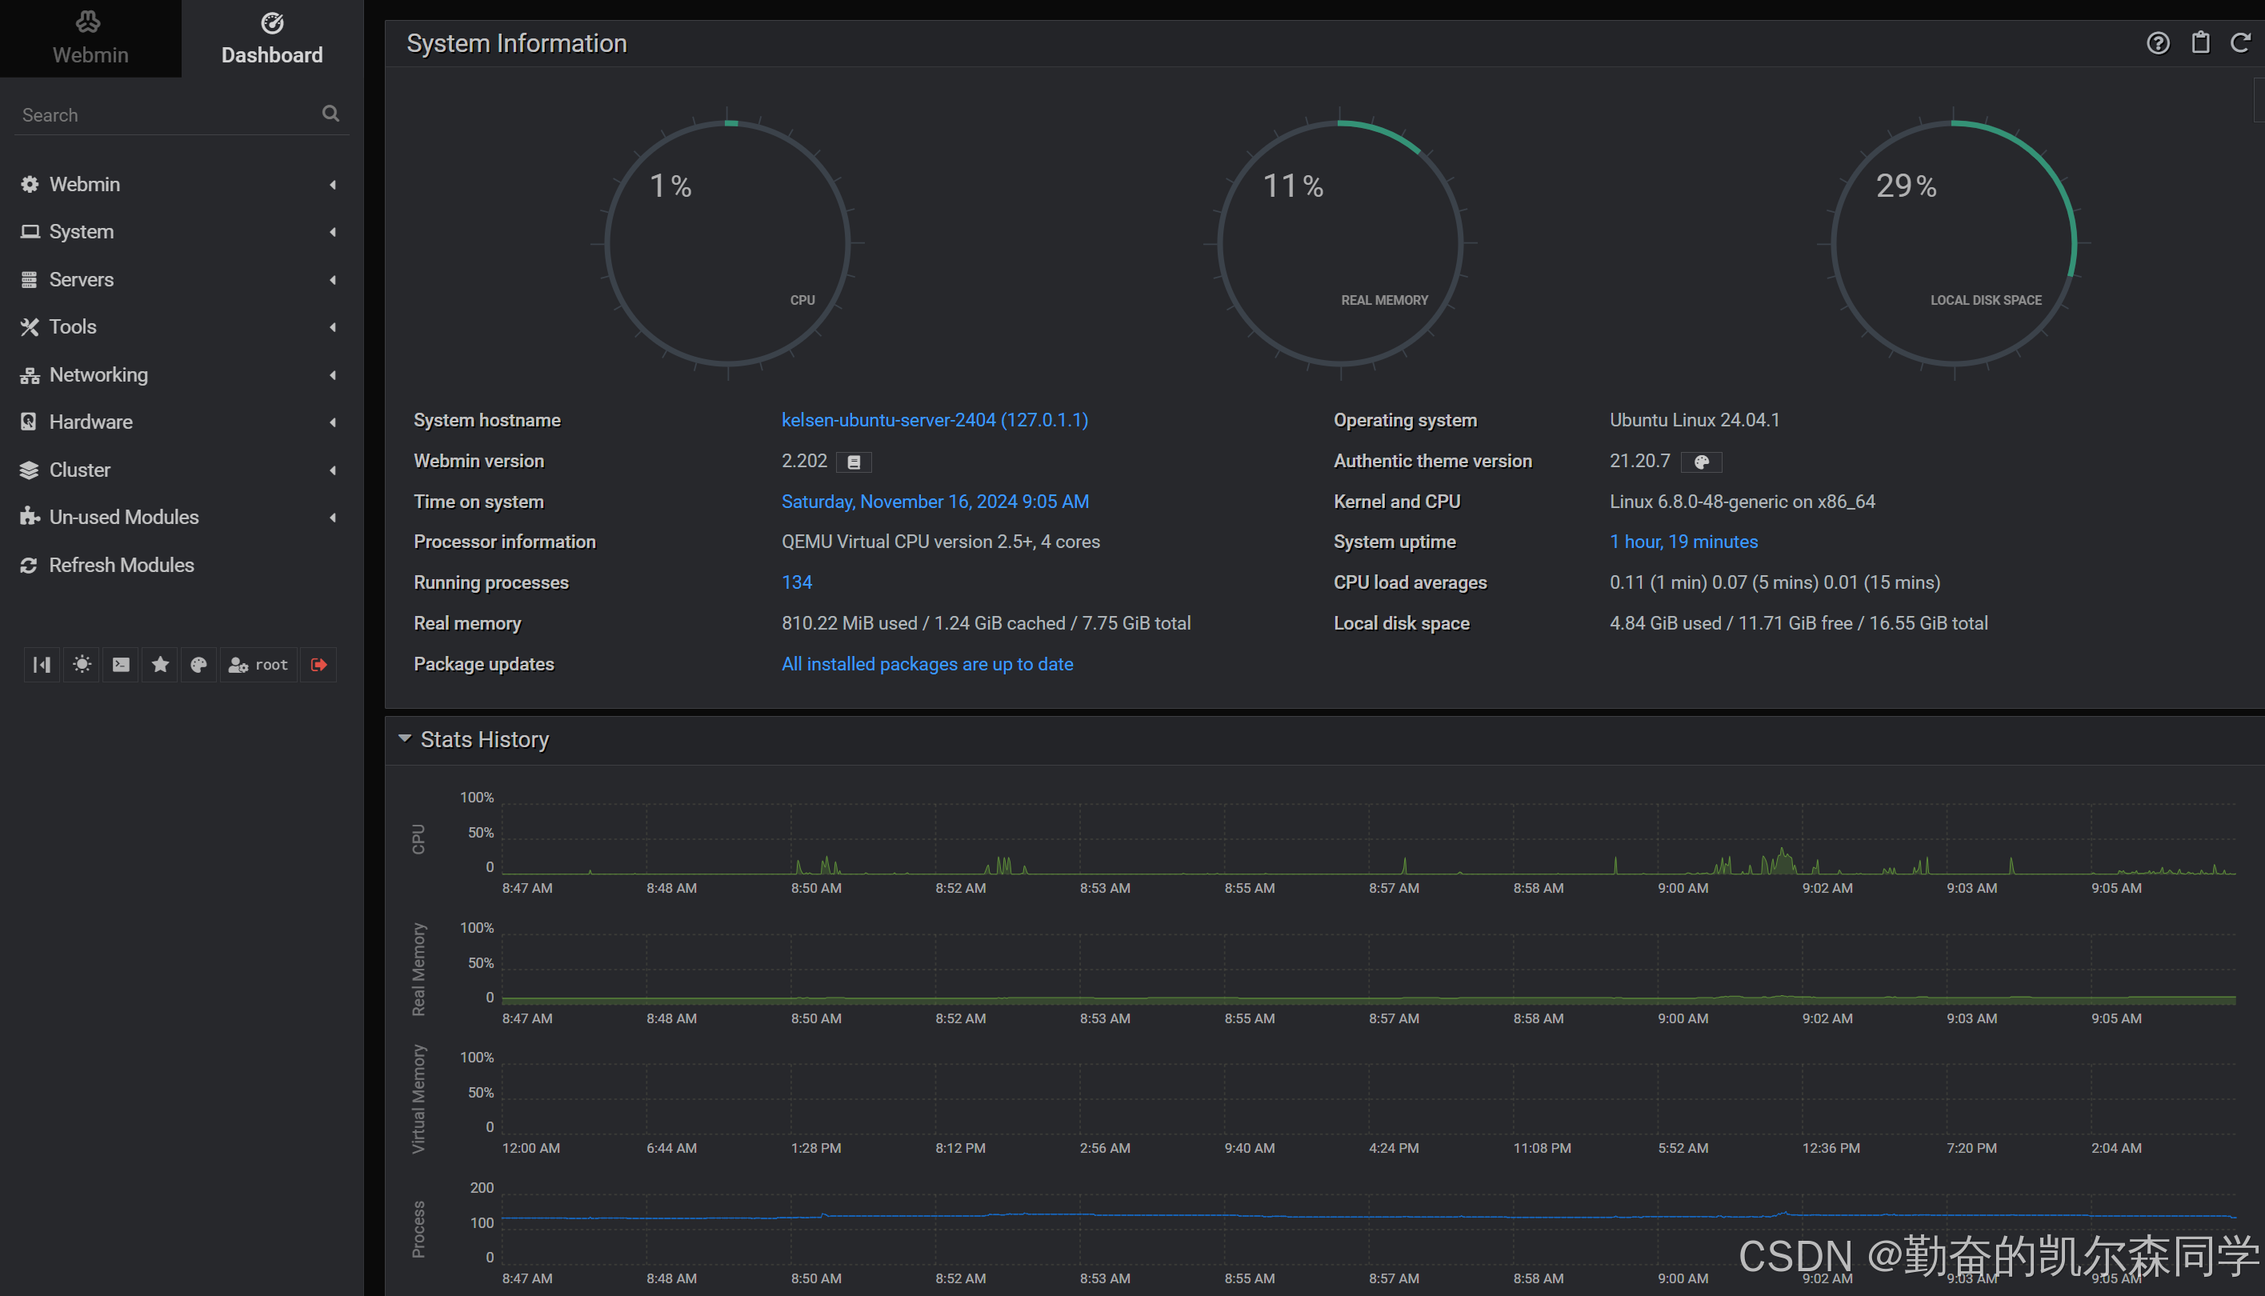Expand the Un-used Modules category arrow
2265x1296 pixels.
tap(333, 517)
